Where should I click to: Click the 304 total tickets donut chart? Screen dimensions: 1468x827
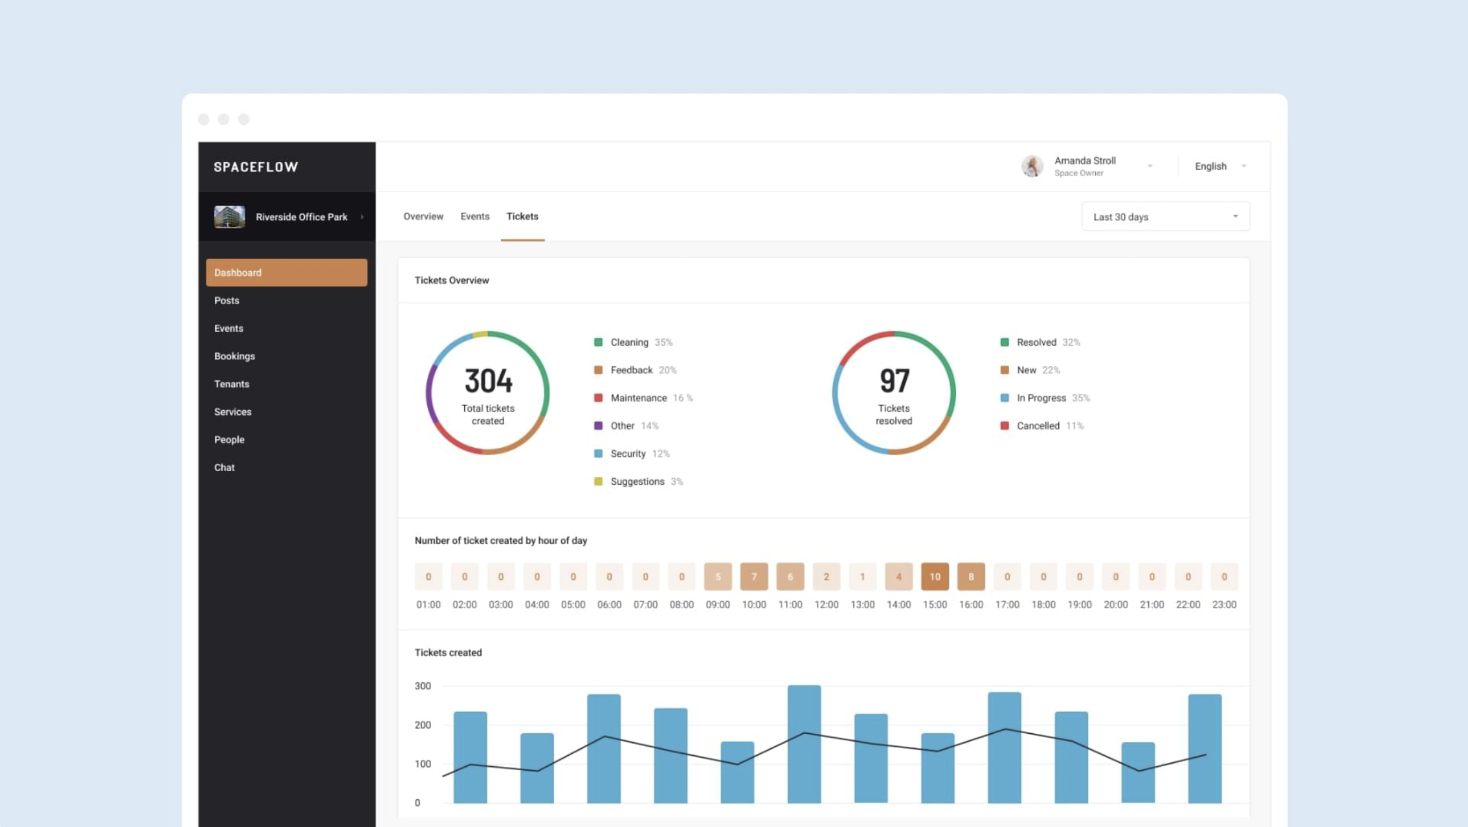tap(487, 393)
